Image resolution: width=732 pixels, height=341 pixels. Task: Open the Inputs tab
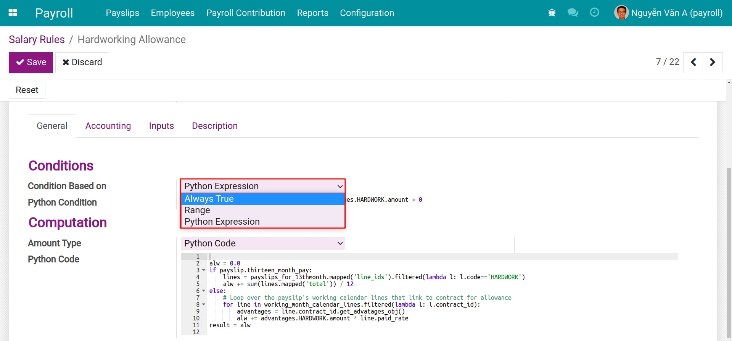(x=161, y=126)
